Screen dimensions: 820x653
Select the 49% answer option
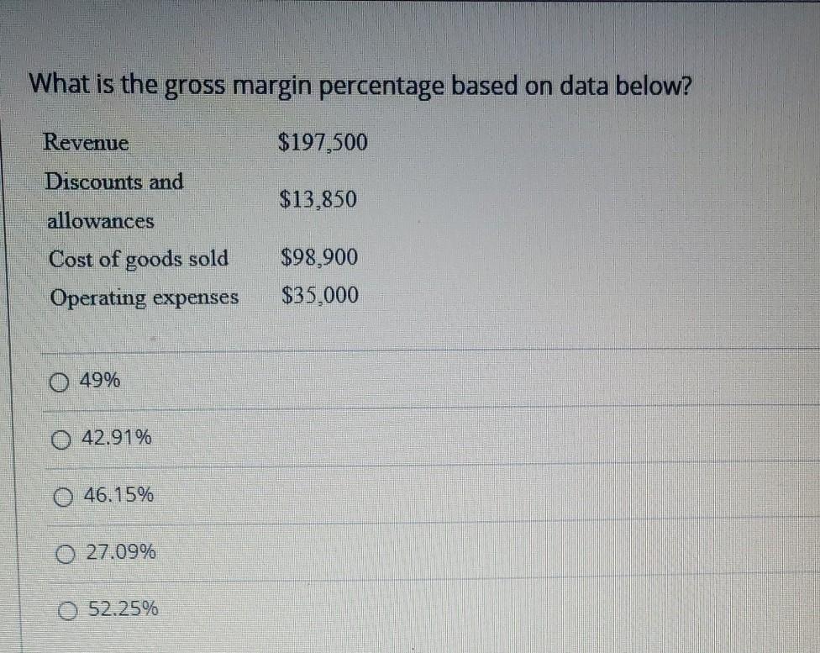99,382
